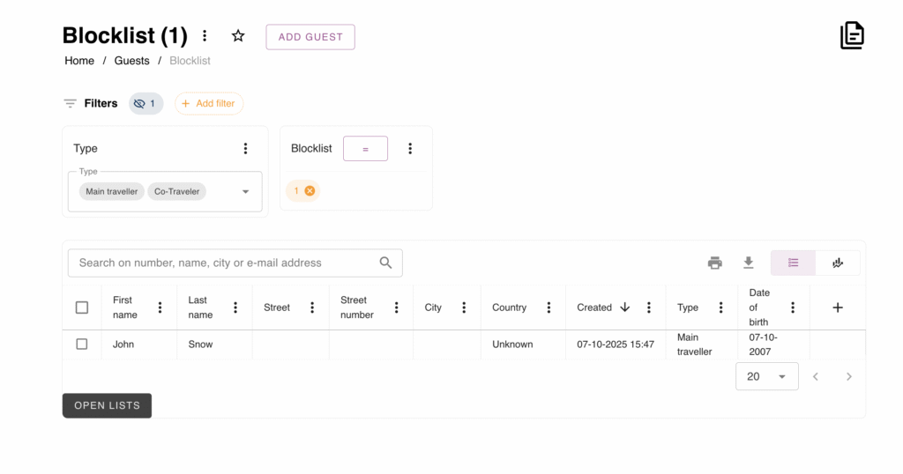Open the three-dot menu next to the Blocklist title

[x=205, y=36]
